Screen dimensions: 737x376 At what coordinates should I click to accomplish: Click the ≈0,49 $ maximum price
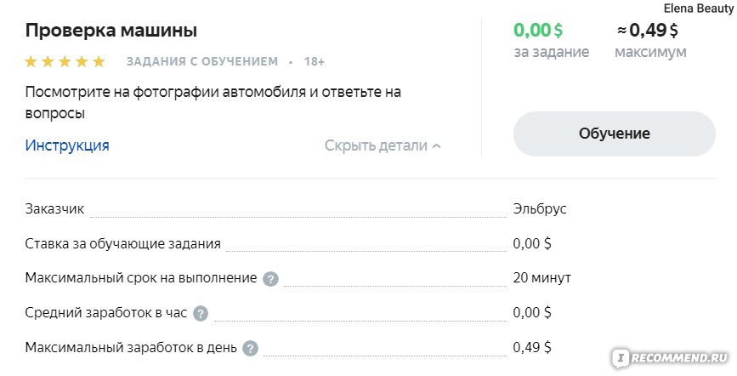(x=648, y=31)
